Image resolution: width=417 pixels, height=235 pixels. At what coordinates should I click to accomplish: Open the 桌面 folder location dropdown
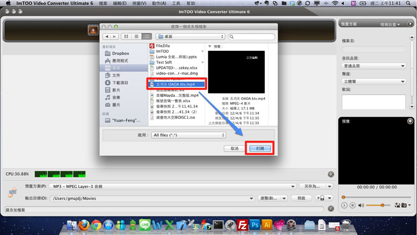click(x=190, y=36)
